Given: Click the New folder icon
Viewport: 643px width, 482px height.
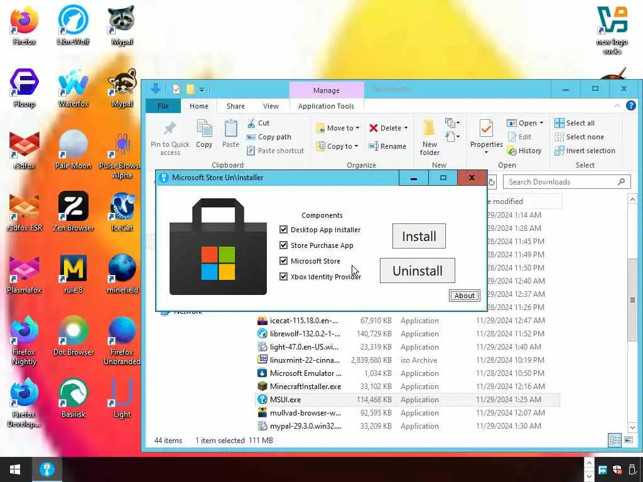Looking at the screenshot, I should click(x=429, y=129).
